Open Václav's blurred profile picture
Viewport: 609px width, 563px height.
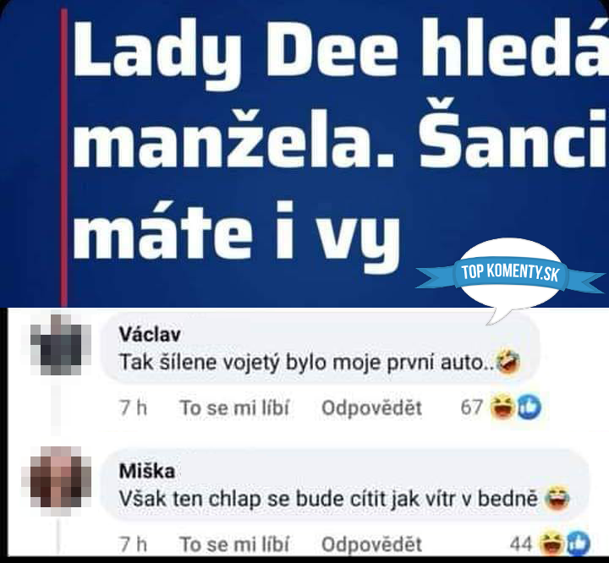[x=61, y=345]
